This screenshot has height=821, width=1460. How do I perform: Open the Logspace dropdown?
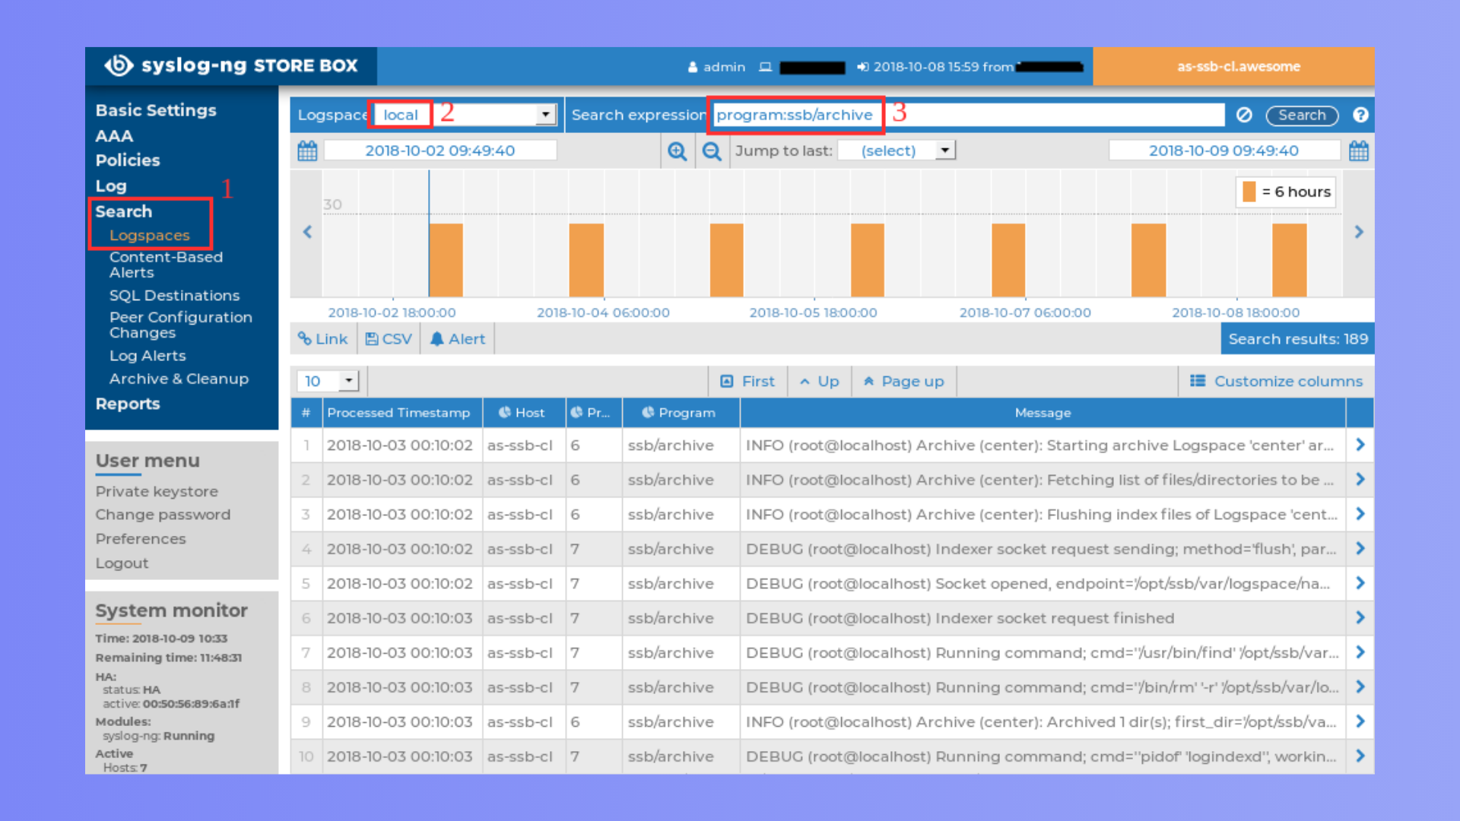(x=545, y=115)
